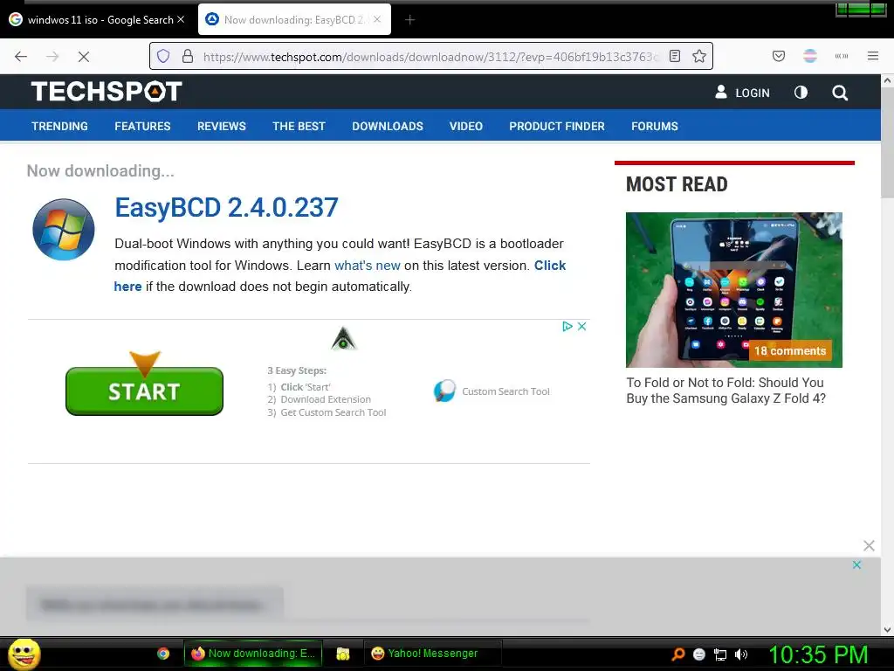Close the START advertisement with its X
The image size is (894, 671).
coord(582,327)
